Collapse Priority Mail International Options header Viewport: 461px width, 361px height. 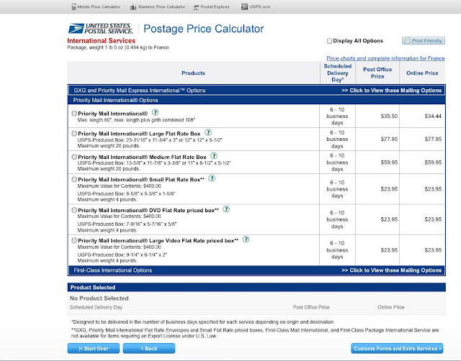pyautogui.click(x=256, y=100)
